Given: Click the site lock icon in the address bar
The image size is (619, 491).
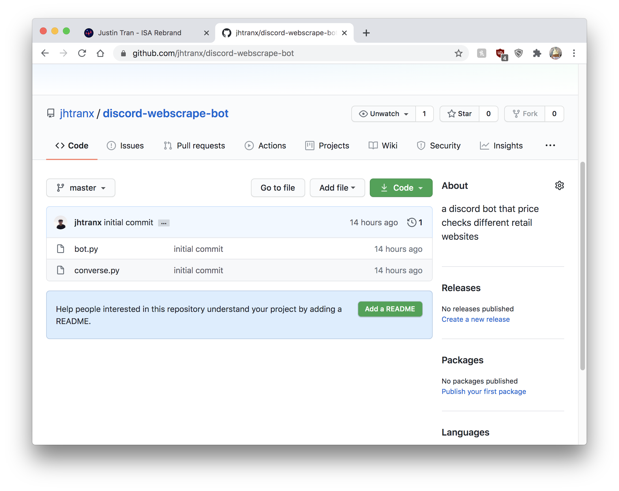Looking at the screenshot, I should pos(123,53).
